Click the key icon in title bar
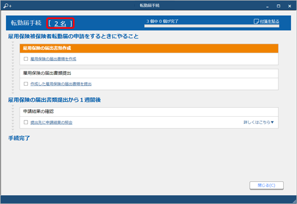 7,6
